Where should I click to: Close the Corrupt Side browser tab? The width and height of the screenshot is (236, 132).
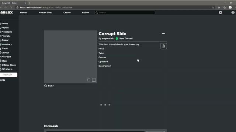pyautogui.click(x=25, y=3)
